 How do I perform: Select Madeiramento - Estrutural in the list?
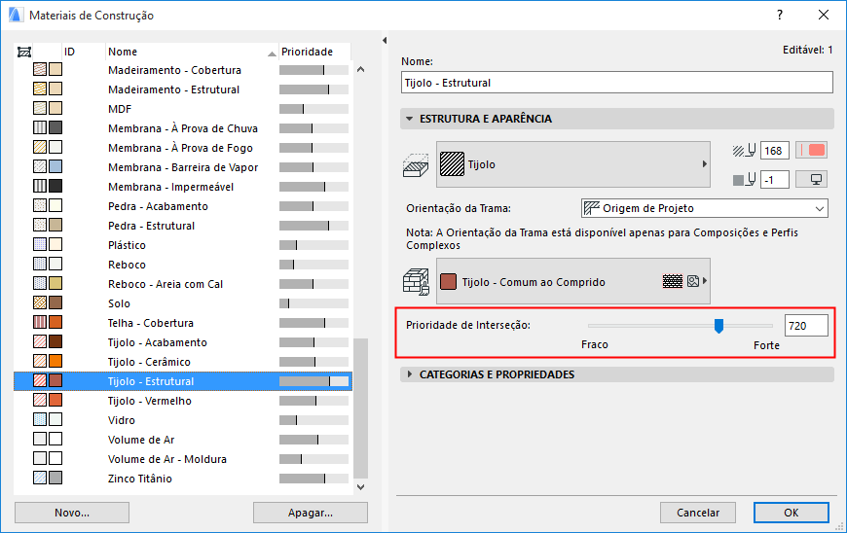point(183,89)
